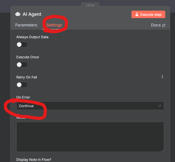The width and height of the screenshot is (175, 162).
Task: Click the Notes box resize grip
Action: coord(162,150)
